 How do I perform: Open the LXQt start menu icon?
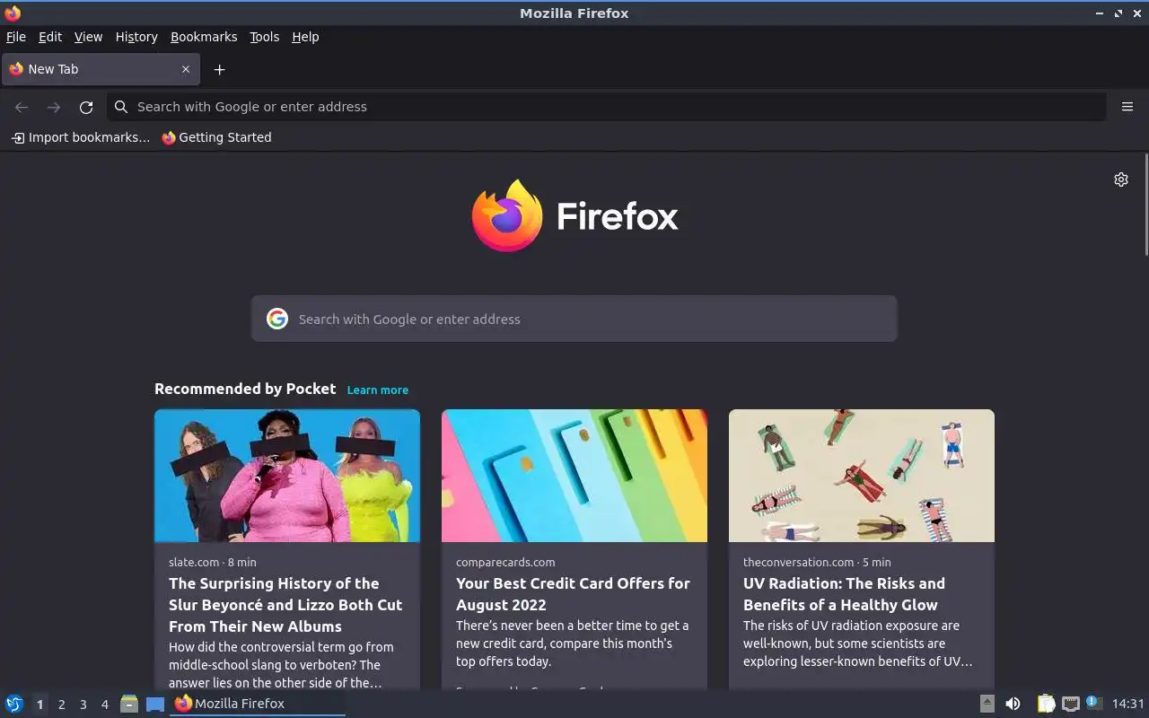[14, 704]
